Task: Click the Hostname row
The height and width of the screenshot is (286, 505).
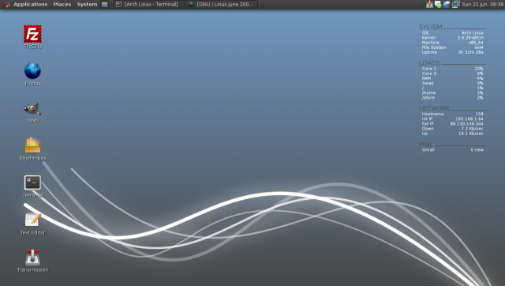Action: 452,114
